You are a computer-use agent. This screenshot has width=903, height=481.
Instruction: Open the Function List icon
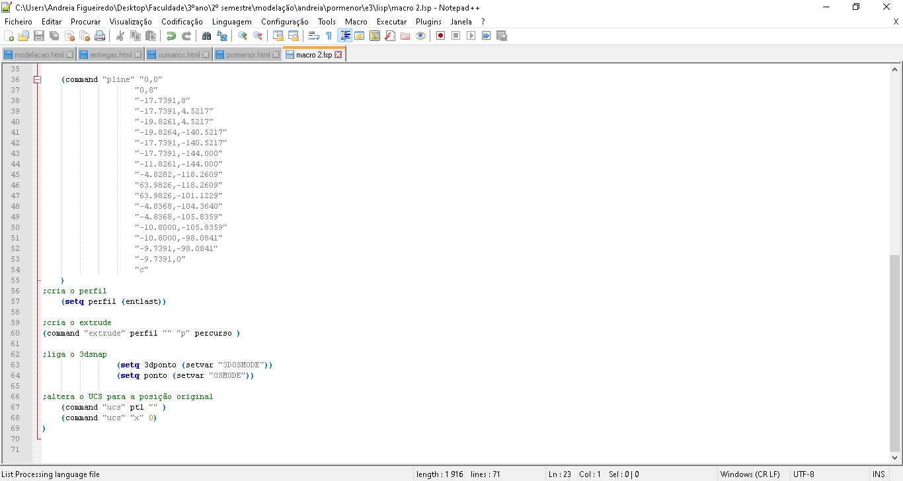[390, 36]
